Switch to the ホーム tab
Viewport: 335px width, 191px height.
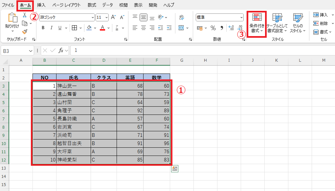(25, 5)
